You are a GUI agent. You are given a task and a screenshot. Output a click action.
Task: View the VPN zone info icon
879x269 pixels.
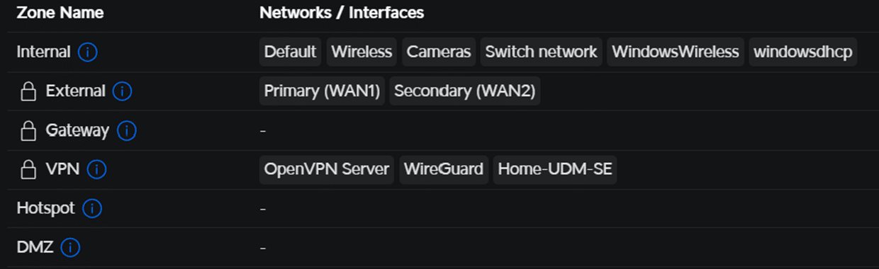(96, 170)
